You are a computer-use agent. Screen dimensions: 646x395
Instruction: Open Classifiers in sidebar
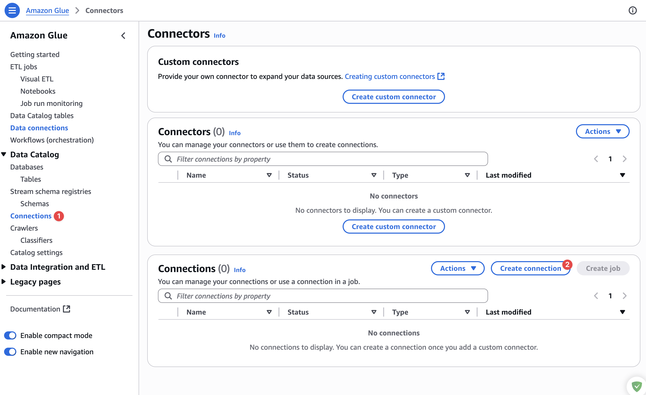[36, 241]
